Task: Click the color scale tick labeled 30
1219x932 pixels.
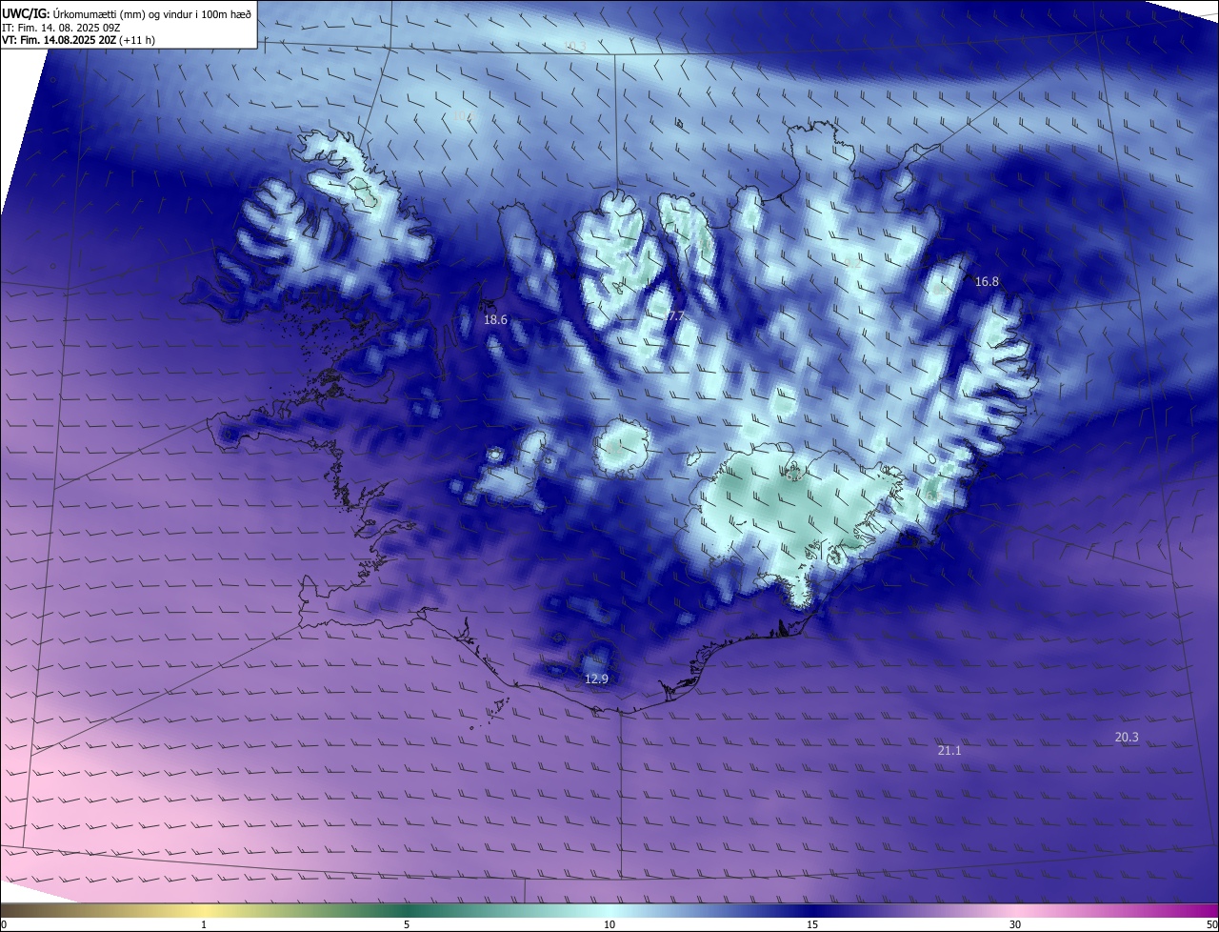Action: tap(1015, 924)
